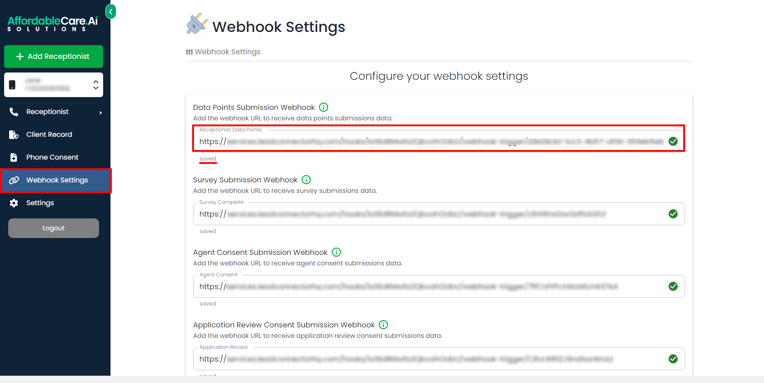
Task: Click the info icon beside Survey Submission Webhook
Action: pyautogui.click(x=306, y=180)
